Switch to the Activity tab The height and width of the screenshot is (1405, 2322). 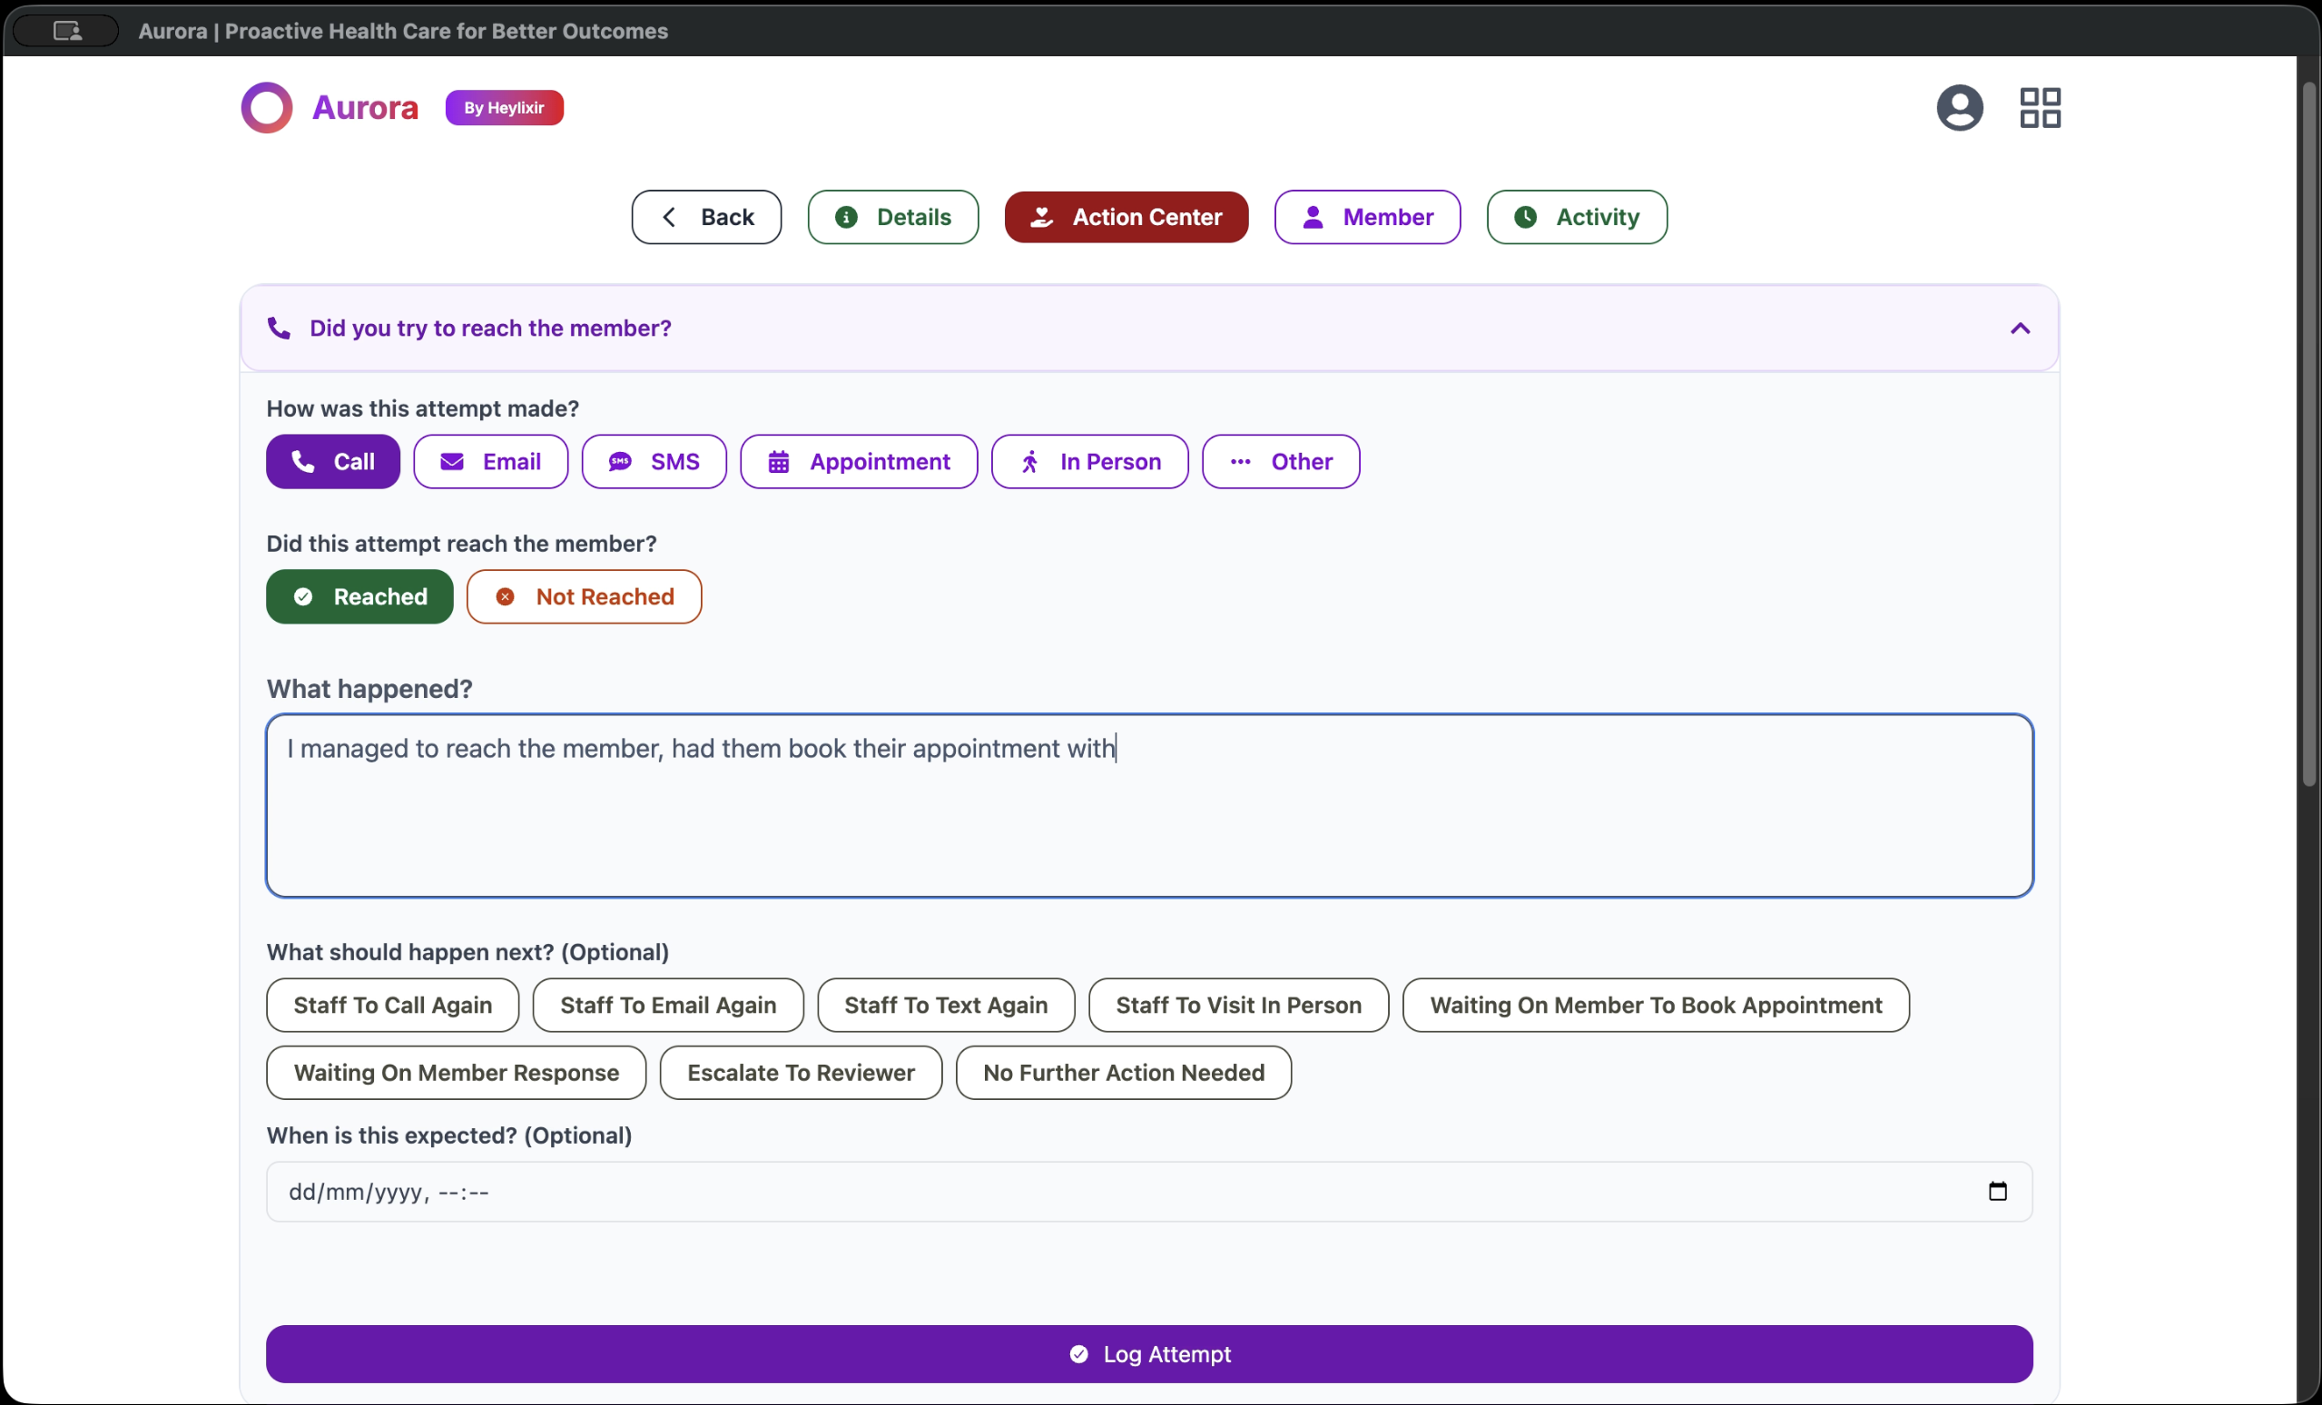tap(1577, 217)
